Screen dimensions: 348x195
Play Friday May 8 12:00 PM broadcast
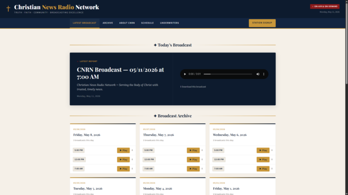point(123,160)
